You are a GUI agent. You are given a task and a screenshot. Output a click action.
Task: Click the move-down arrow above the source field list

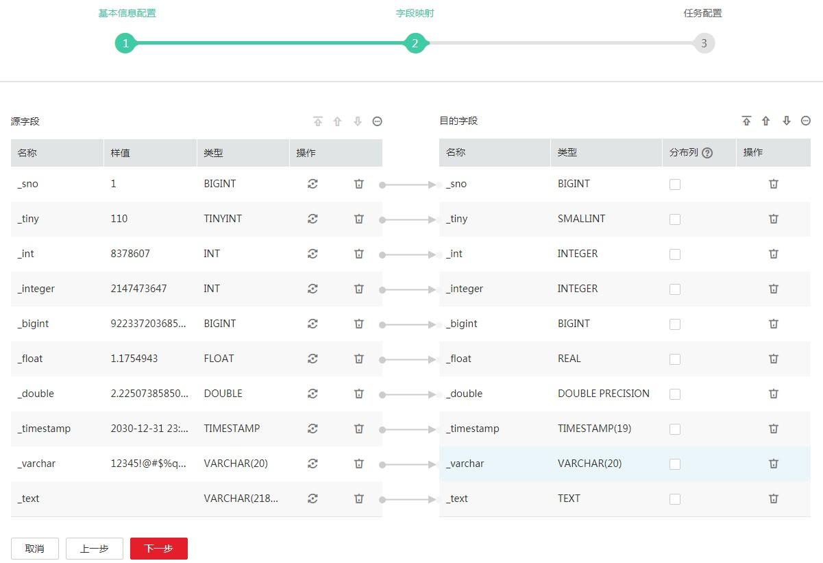click(357, 121)
